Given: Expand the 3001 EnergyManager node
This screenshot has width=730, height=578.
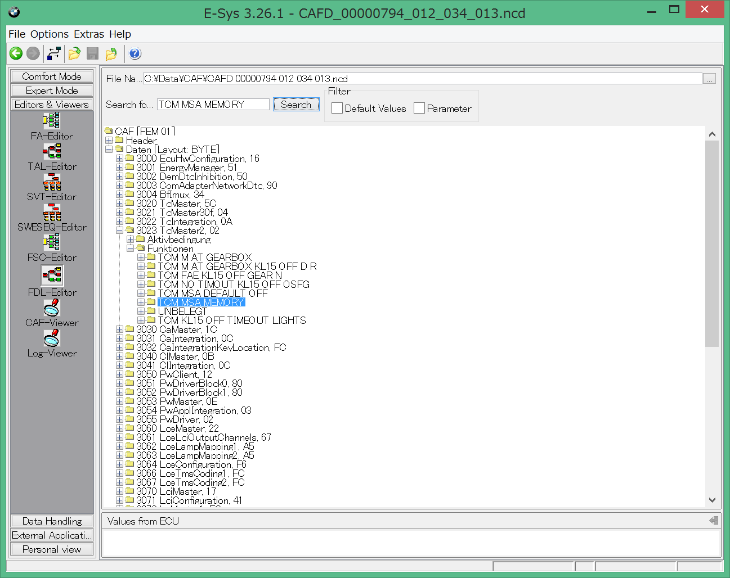Looking at the screenshot, I should coord(120,168).
